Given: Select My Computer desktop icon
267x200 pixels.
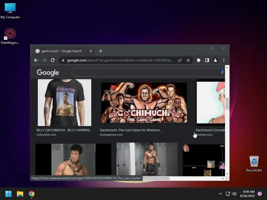Looking at the screenshot, I should (10, 10).
